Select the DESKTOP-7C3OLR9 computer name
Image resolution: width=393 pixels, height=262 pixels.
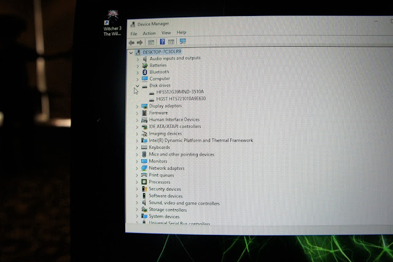(161, 52)
